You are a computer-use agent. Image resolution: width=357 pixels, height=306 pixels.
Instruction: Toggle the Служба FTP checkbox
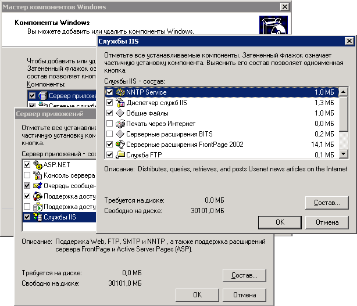(x=110, y=155)
